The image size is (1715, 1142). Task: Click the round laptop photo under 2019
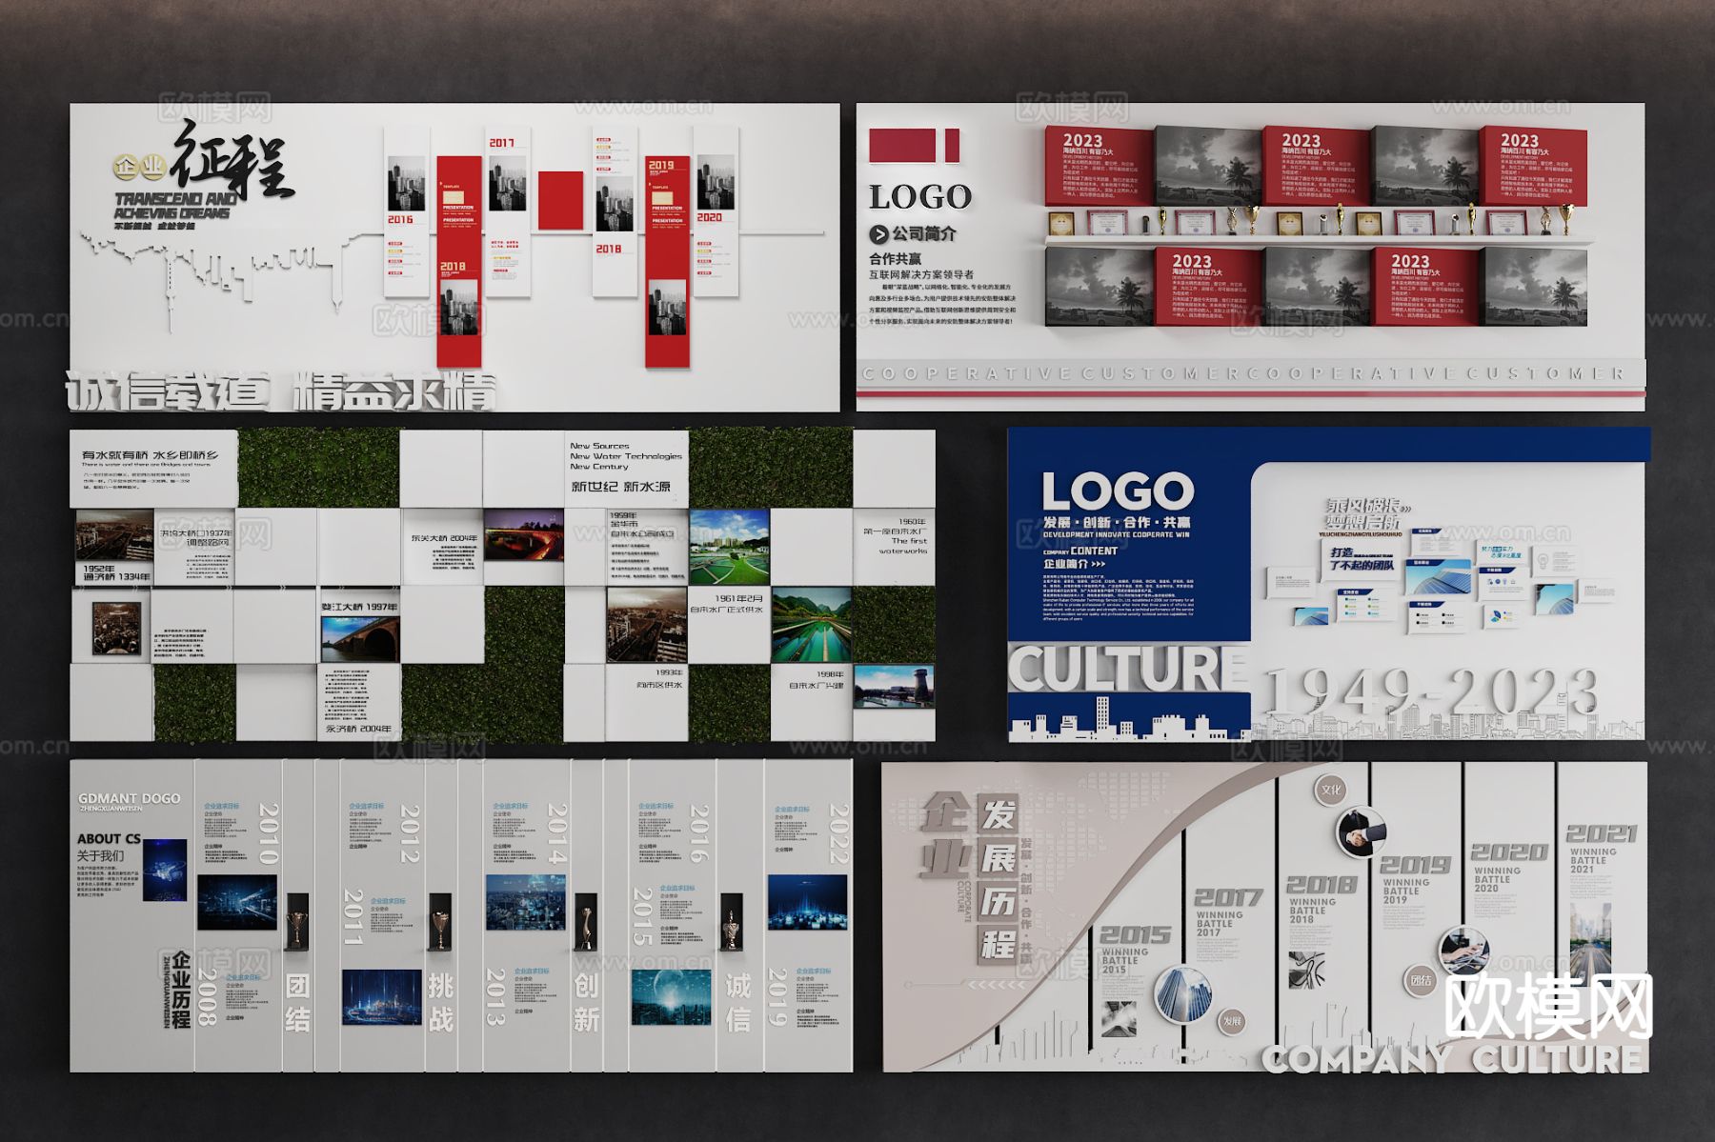(x=1463, y=950)
